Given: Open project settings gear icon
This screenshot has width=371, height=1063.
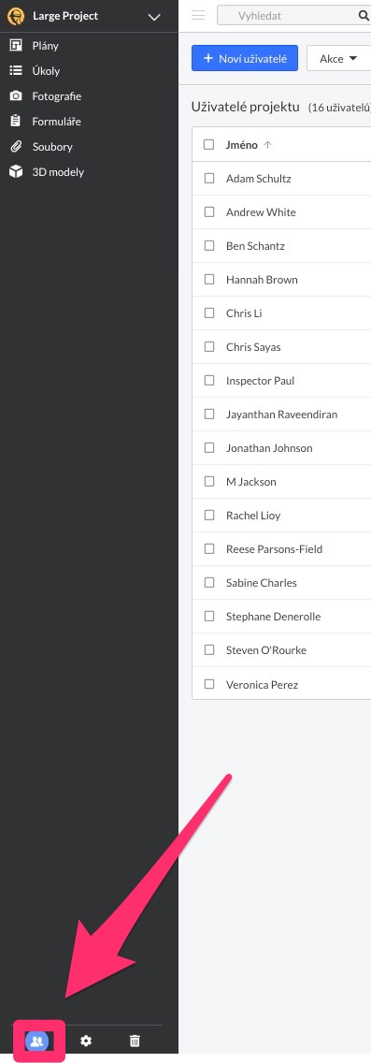Looking at the screenshot, I should 86,1041.
